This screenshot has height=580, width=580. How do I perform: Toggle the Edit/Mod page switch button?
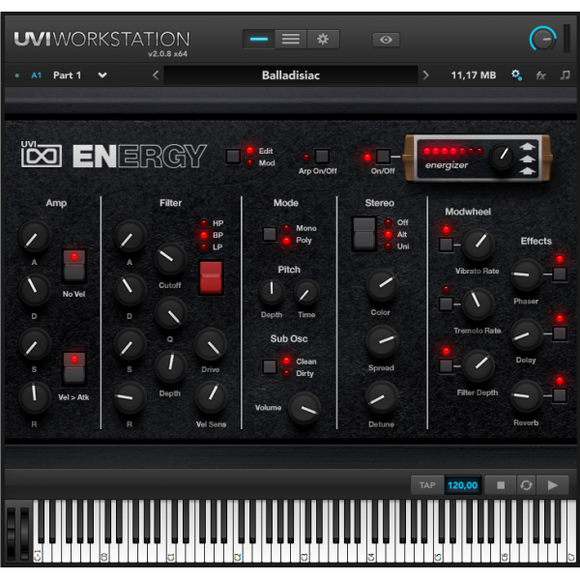pos(233,156)
